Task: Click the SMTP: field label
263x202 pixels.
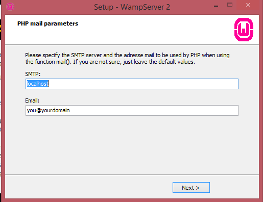Action: point(33,74)
